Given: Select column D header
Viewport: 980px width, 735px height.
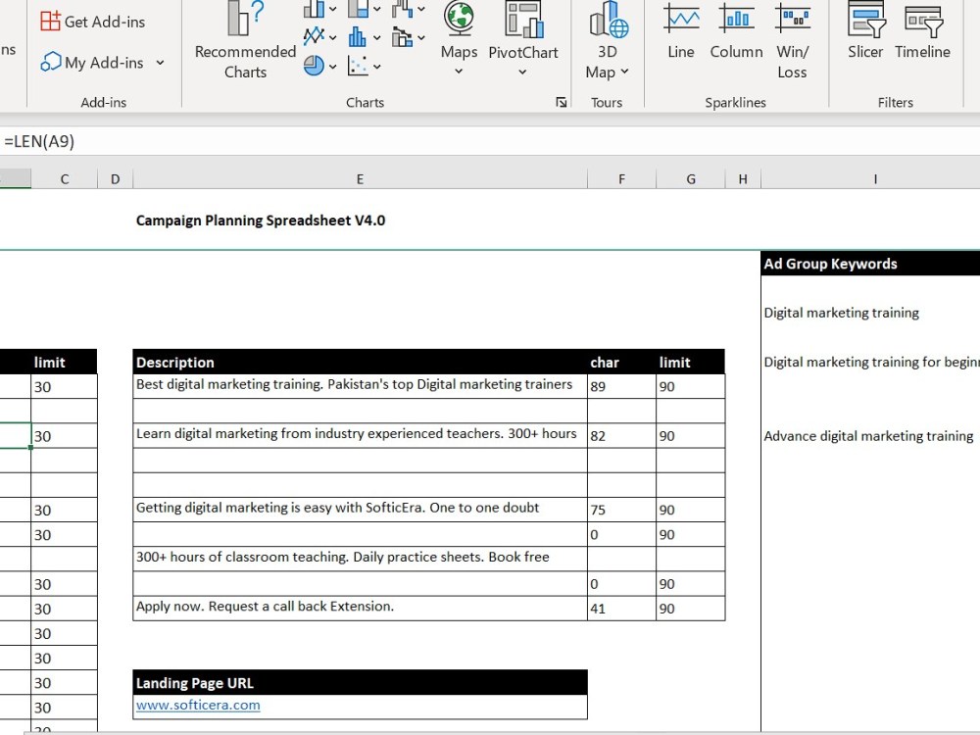Looking at the screenshot, I should coord(115,179).
